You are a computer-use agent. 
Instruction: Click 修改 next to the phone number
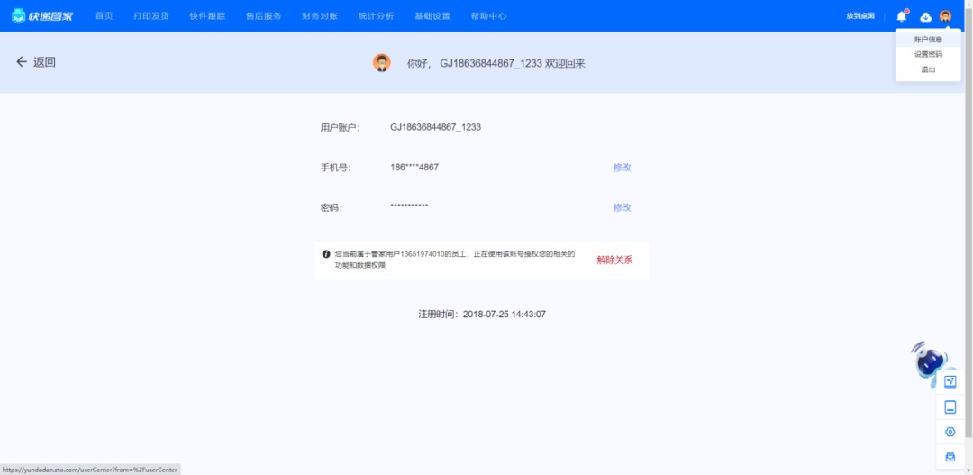click(x=622, y=168)
